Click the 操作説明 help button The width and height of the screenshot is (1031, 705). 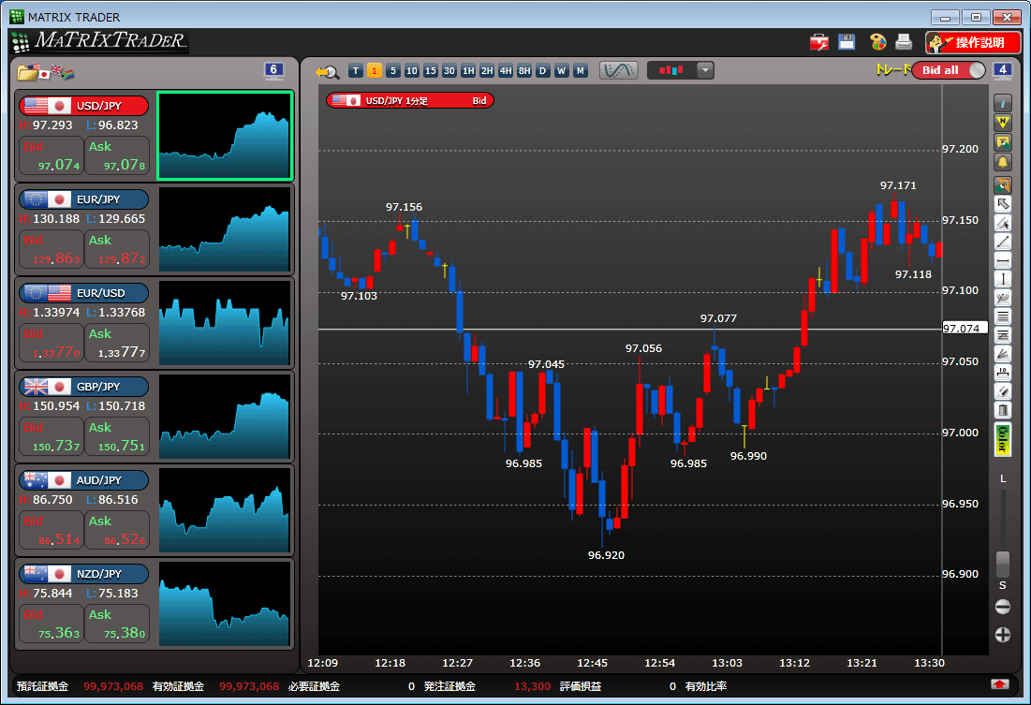click(x=973, y=43)
